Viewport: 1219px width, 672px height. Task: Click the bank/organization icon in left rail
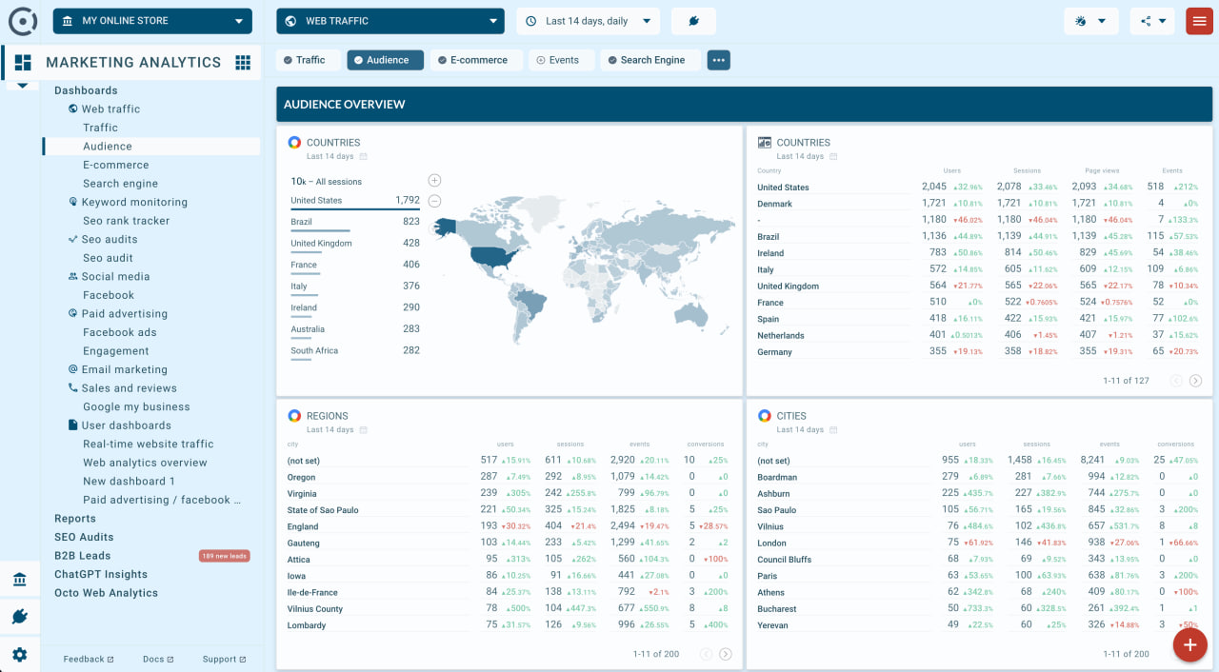[x=20, y=580]
